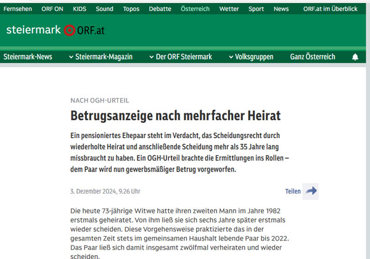
Task: Open the Sound section
Action: tap(104, 9)
